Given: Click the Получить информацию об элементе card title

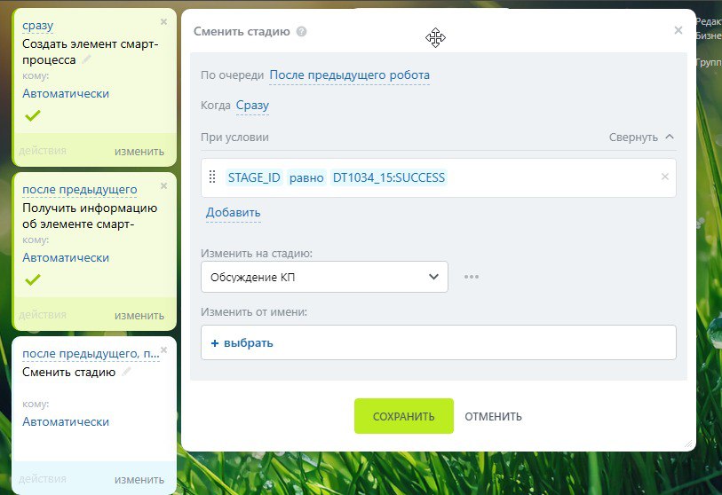Looking at the screenshot, I should point(90,216).
